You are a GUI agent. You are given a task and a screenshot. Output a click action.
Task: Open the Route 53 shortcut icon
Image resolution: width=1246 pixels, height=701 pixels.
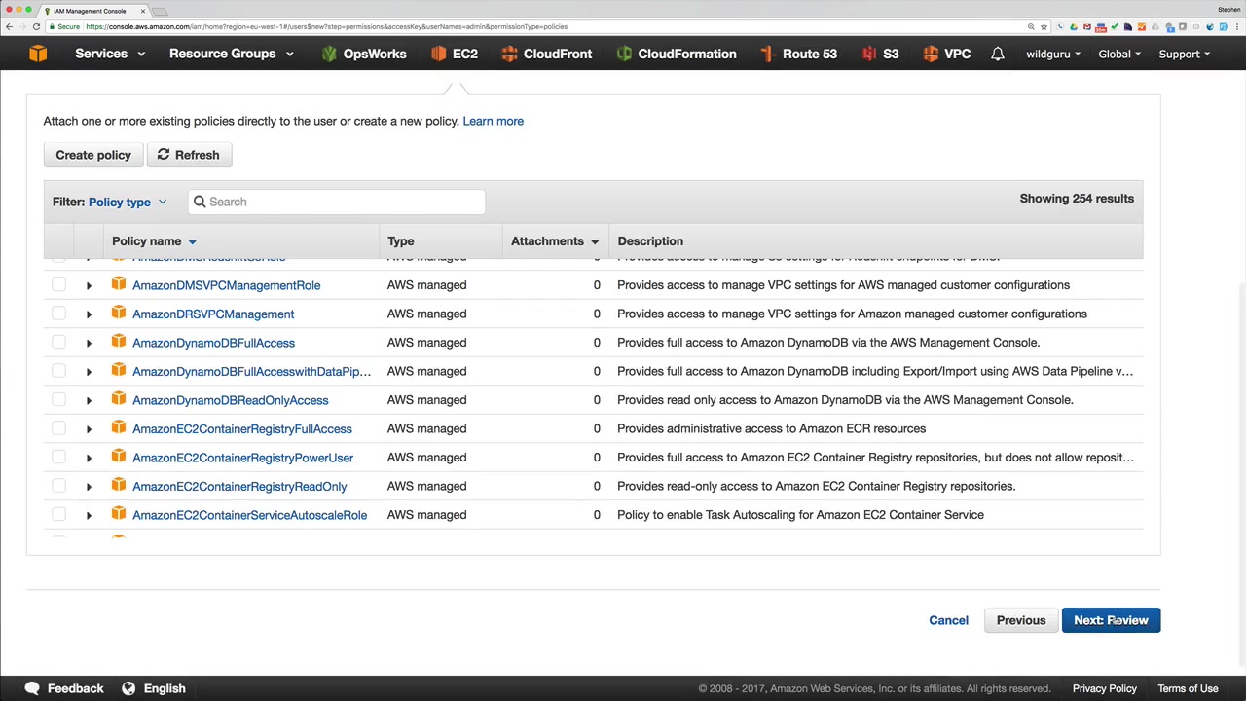click(x=768, y=54)
